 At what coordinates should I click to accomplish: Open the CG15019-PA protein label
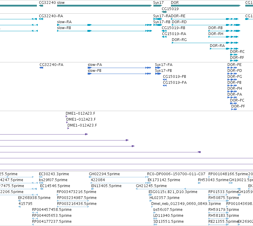[x=175, y=83]
